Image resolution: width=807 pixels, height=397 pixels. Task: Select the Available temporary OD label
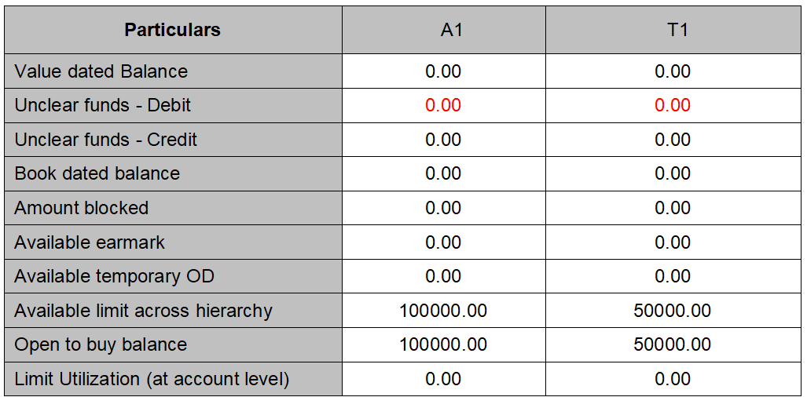click(x=114, y=276)
